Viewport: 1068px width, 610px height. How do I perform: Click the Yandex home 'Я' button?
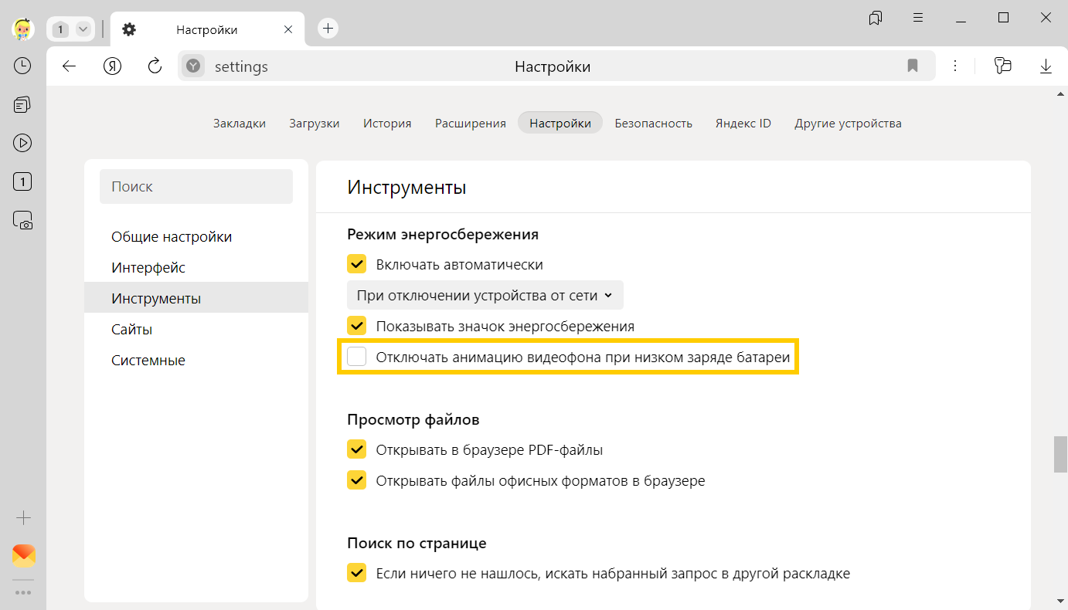tap(112, 66)
